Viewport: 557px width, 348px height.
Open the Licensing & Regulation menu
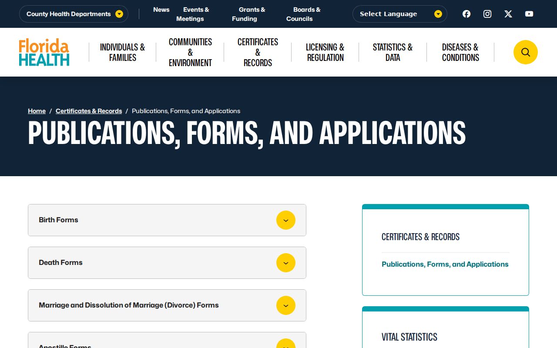pos(325,52)
